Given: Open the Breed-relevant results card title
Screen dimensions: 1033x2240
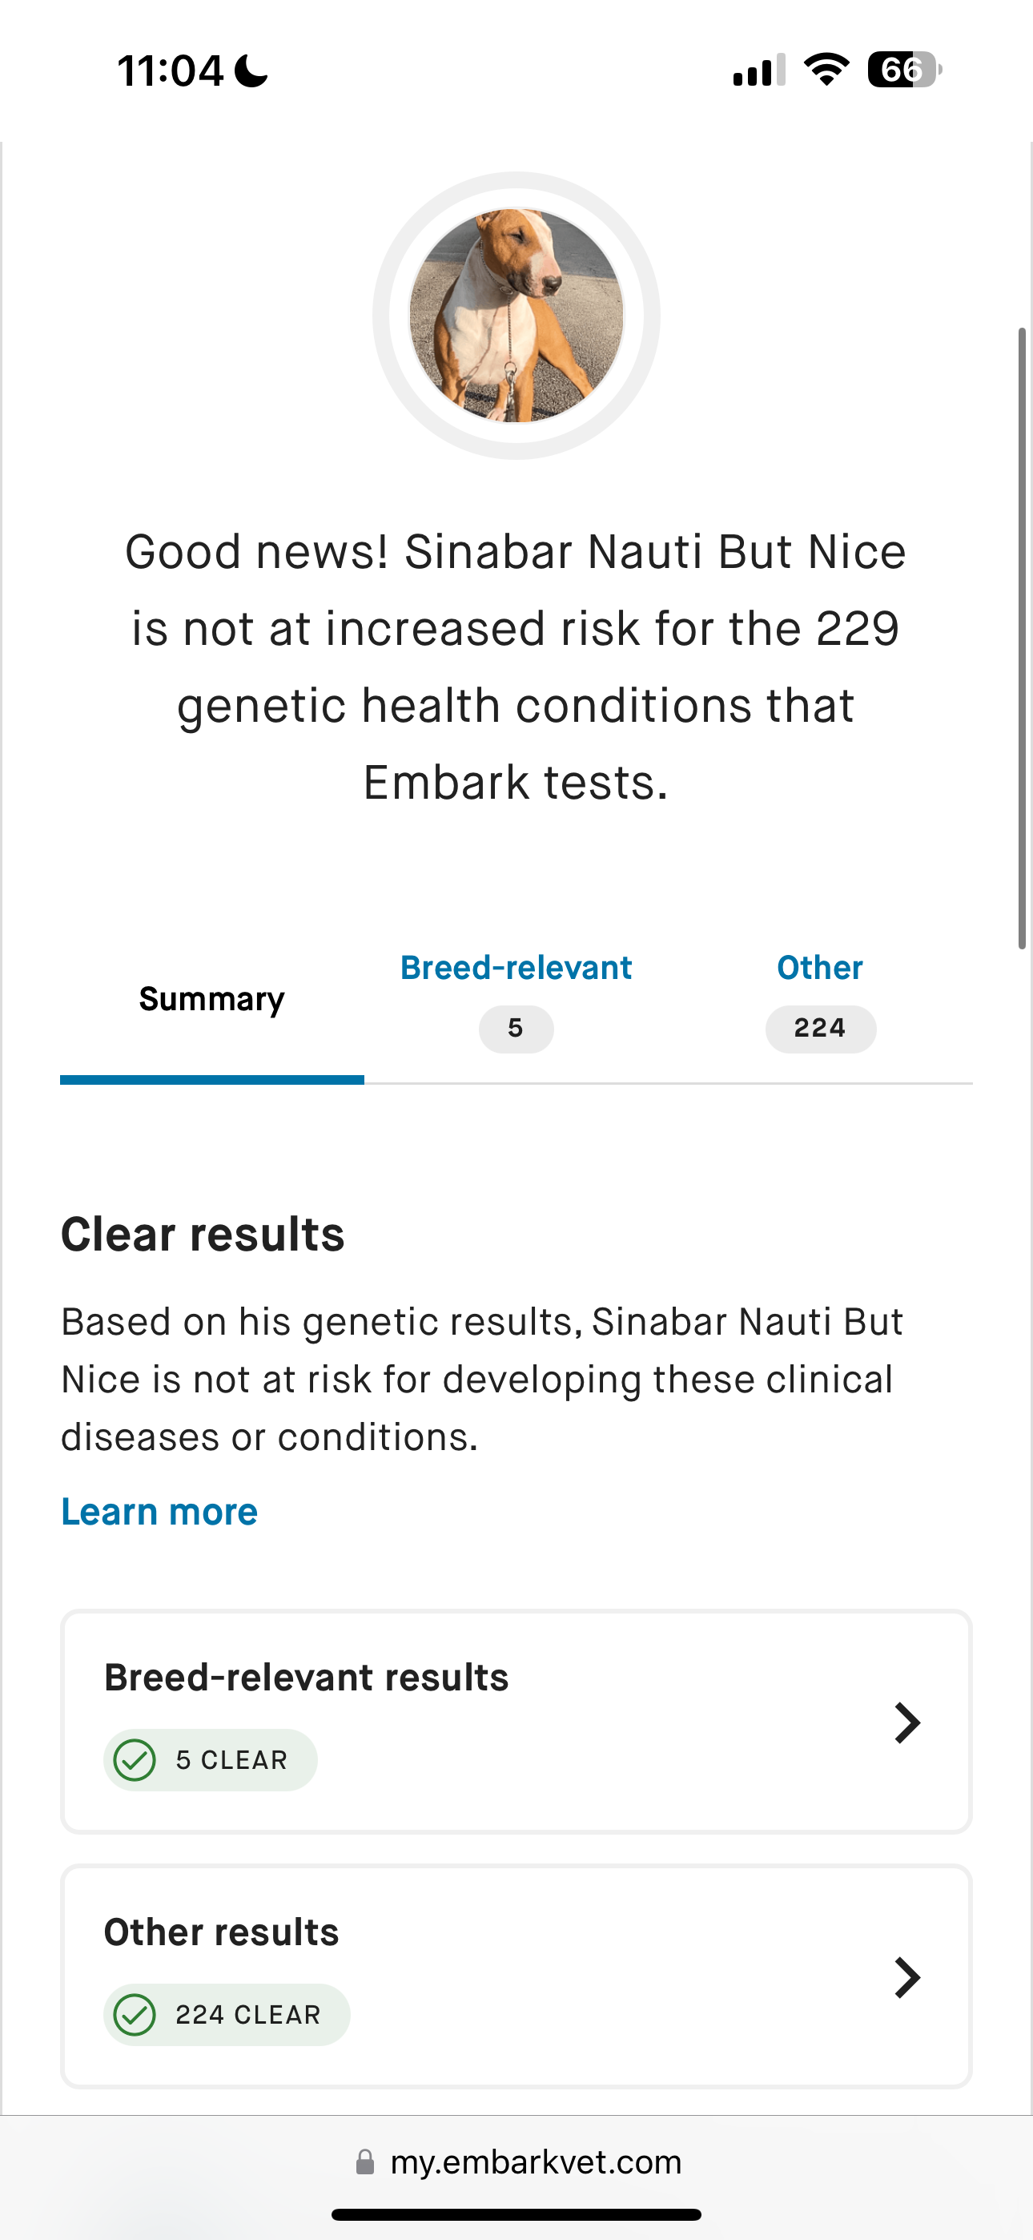Looking at the screenshot, I should point(306,1678).
